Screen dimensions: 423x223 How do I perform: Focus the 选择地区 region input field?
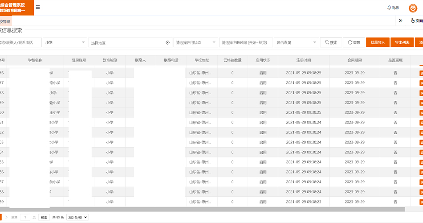tap(127, 43)
